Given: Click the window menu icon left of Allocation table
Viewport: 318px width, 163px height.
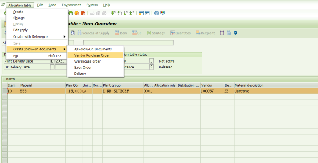Looking at the screenshot, I should (x=3, y=5).
